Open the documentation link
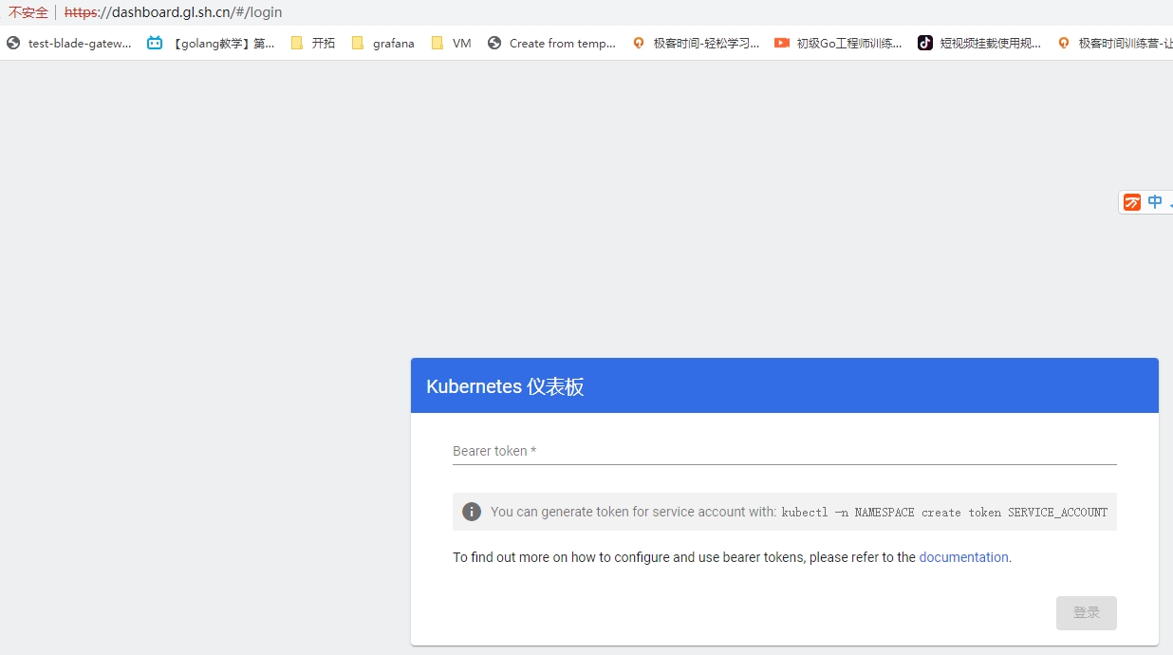1173x655 pixels. pyautogui.click(x=963, y=557)
